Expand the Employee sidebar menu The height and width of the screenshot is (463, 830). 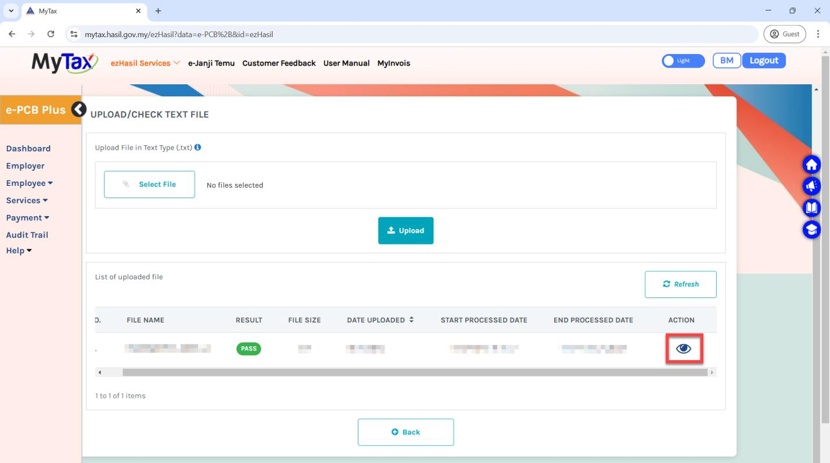[x=29, y=182]
